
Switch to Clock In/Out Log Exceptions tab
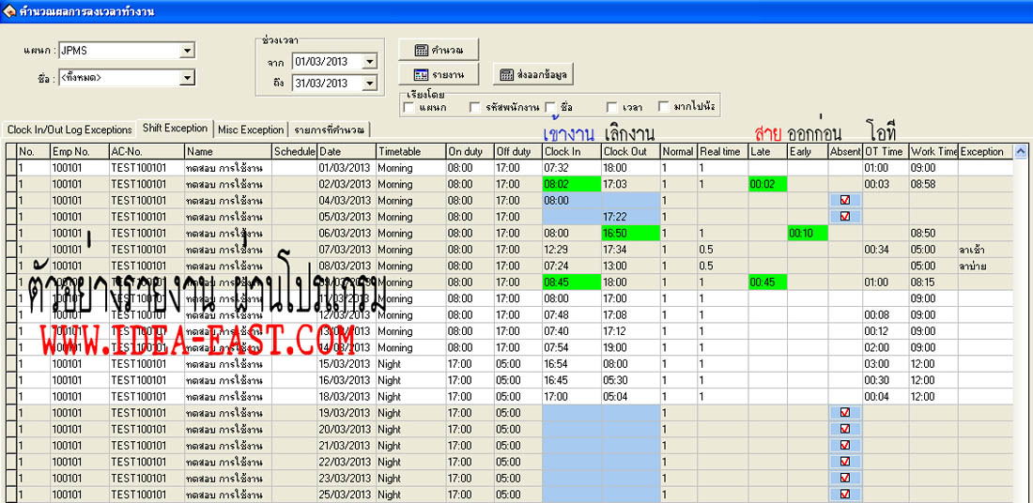click(69, 130)
